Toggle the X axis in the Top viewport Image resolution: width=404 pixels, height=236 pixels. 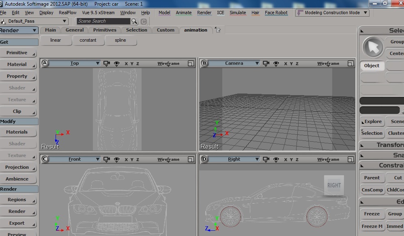(x=126, y=64)
